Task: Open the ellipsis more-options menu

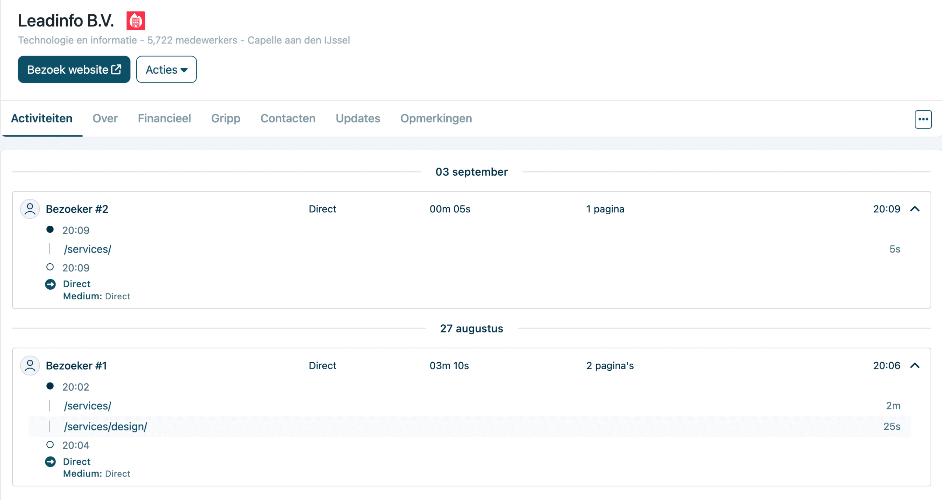Action: (x=923, y=119)
